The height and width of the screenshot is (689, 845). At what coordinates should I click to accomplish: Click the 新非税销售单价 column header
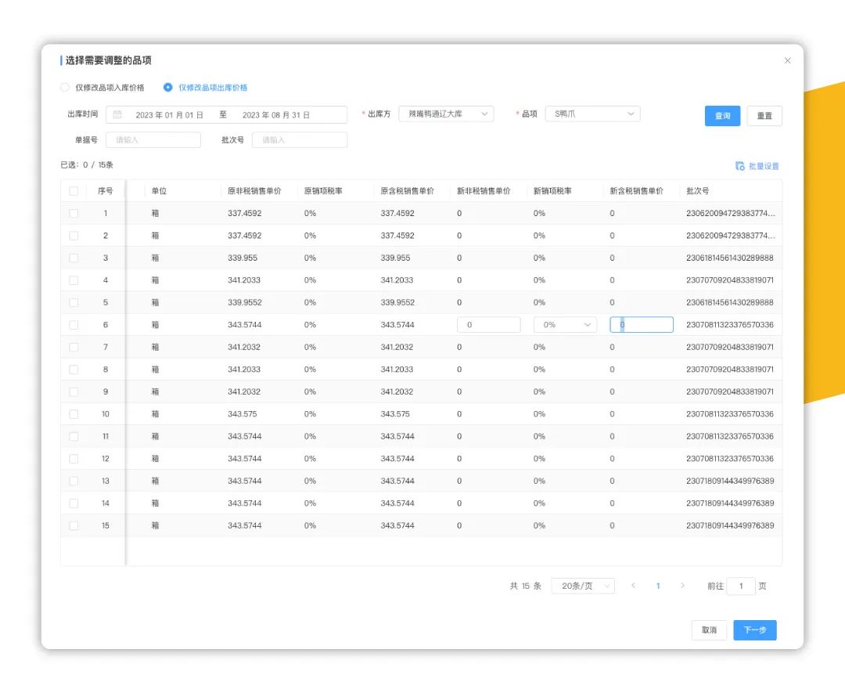pos(484,191)
